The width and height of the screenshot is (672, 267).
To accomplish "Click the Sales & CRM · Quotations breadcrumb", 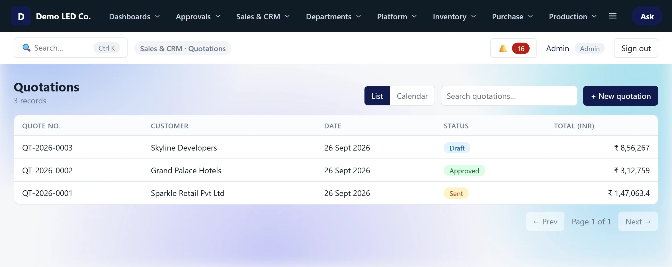I will tap(183, 48).
